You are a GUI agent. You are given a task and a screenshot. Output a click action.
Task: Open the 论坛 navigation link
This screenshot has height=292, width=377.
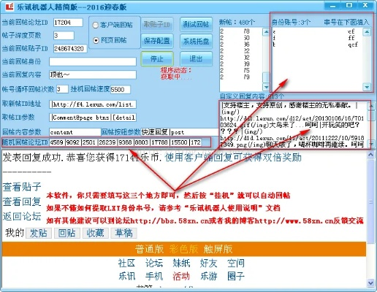pyautogui.click(x=154, y=263)
